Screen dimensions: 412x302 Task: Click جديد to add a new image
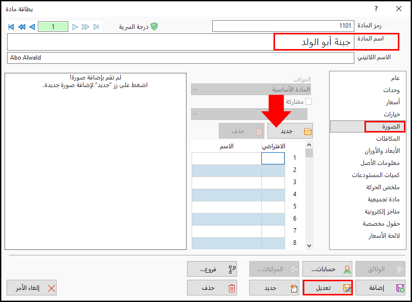pyautogui.click(x=290, y=131)
